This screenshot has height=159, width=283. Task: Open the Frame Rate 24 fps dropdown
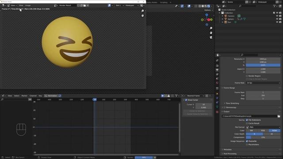pos(263,83)
